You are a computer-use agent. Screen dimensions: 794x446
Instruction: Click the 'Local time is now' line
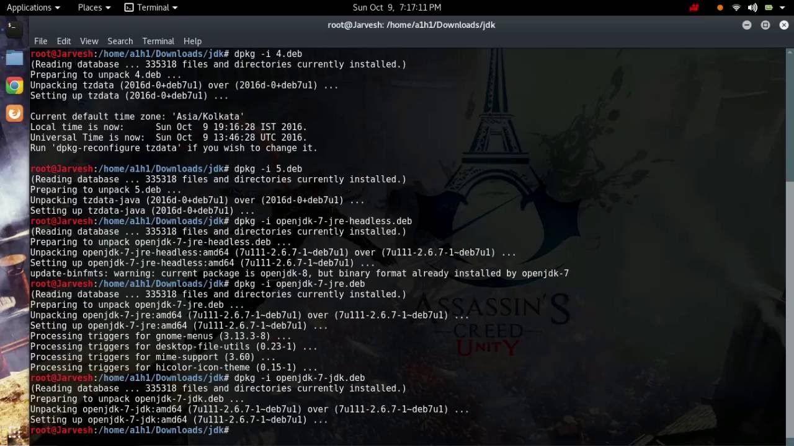(168, 127)
